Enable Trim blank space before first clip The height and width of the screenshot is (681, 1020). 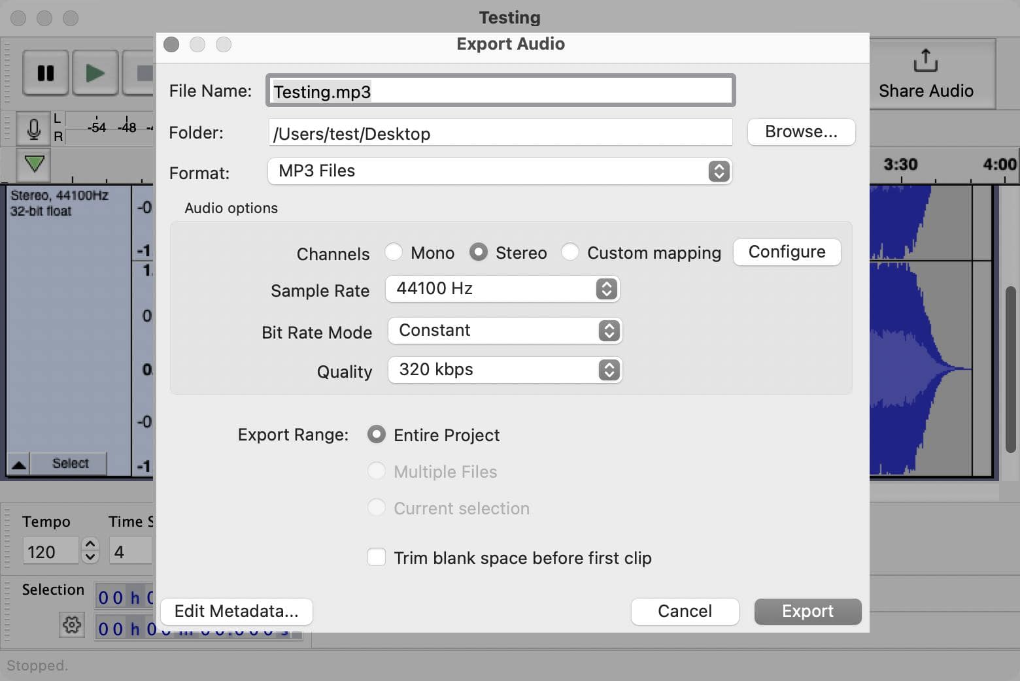point(377,557)
